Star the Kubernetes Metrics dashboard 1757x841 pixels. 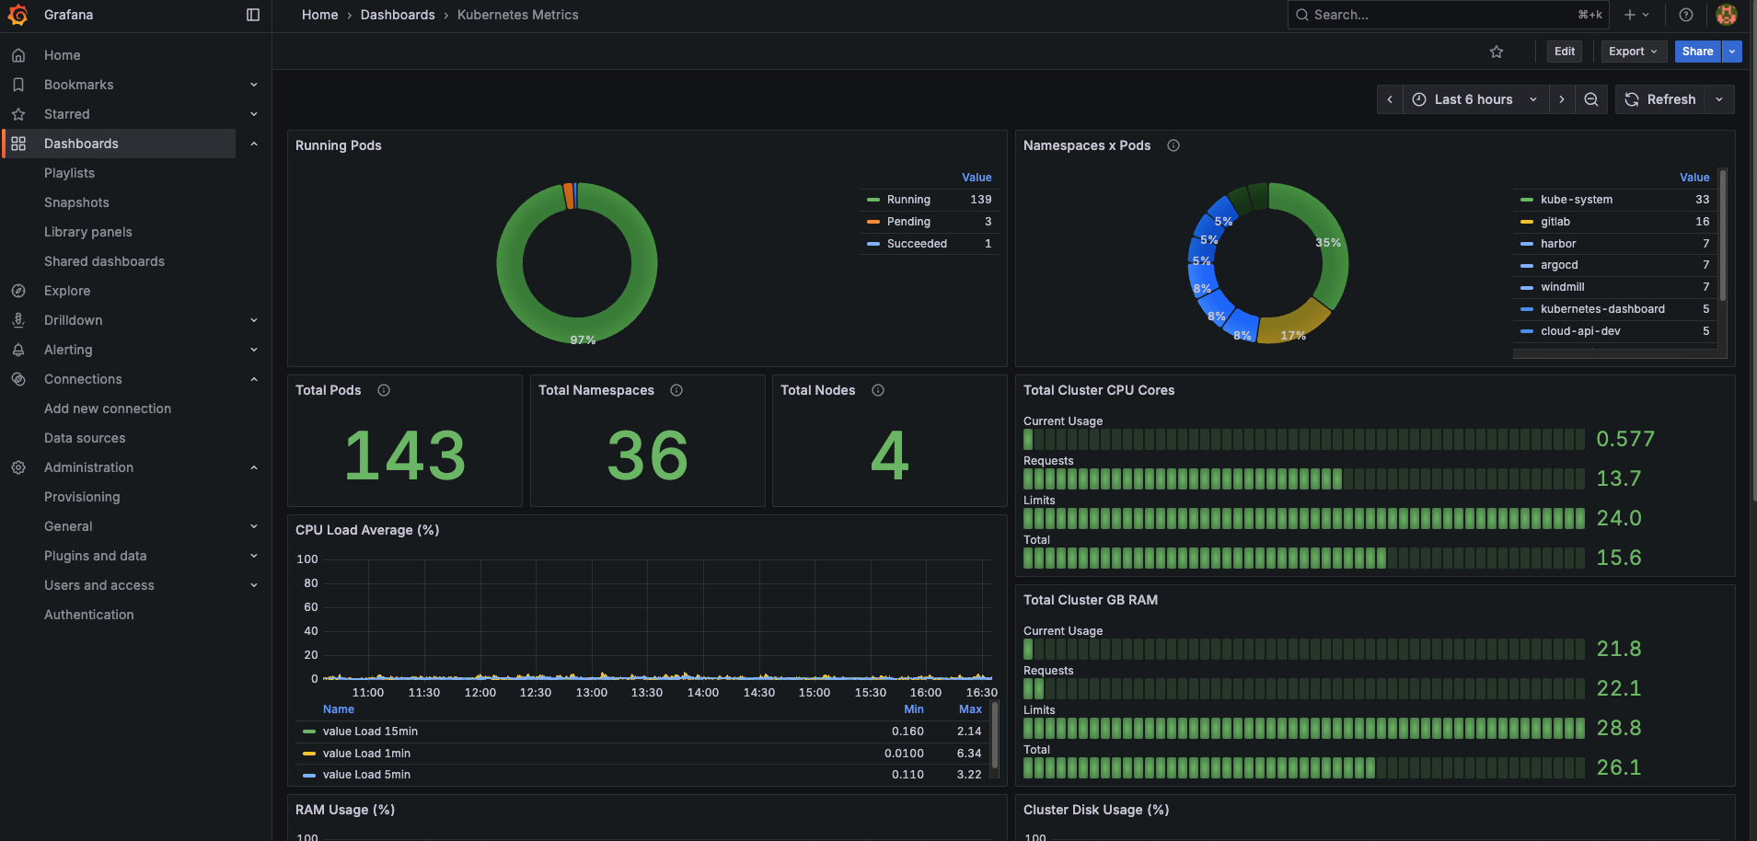click(1497, 52)
